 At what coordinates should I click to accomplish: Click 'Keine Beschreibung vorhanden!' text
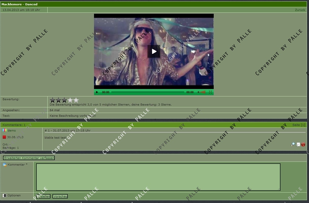tap(73, 116)
